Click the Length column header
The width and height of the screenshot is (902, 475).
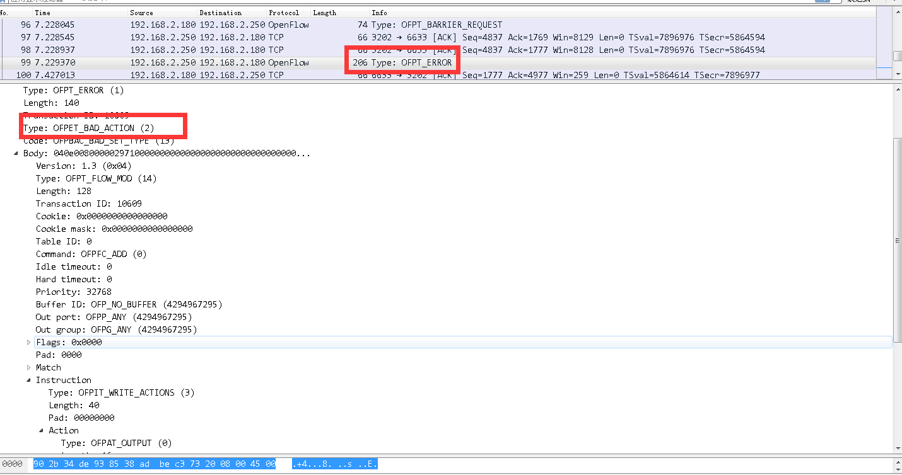tap(339, 13)
